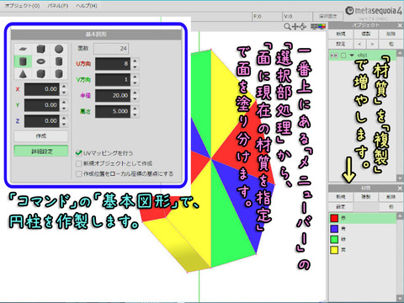Select the cone primitive shape
404x303 pixels.
tap(23, 74)
